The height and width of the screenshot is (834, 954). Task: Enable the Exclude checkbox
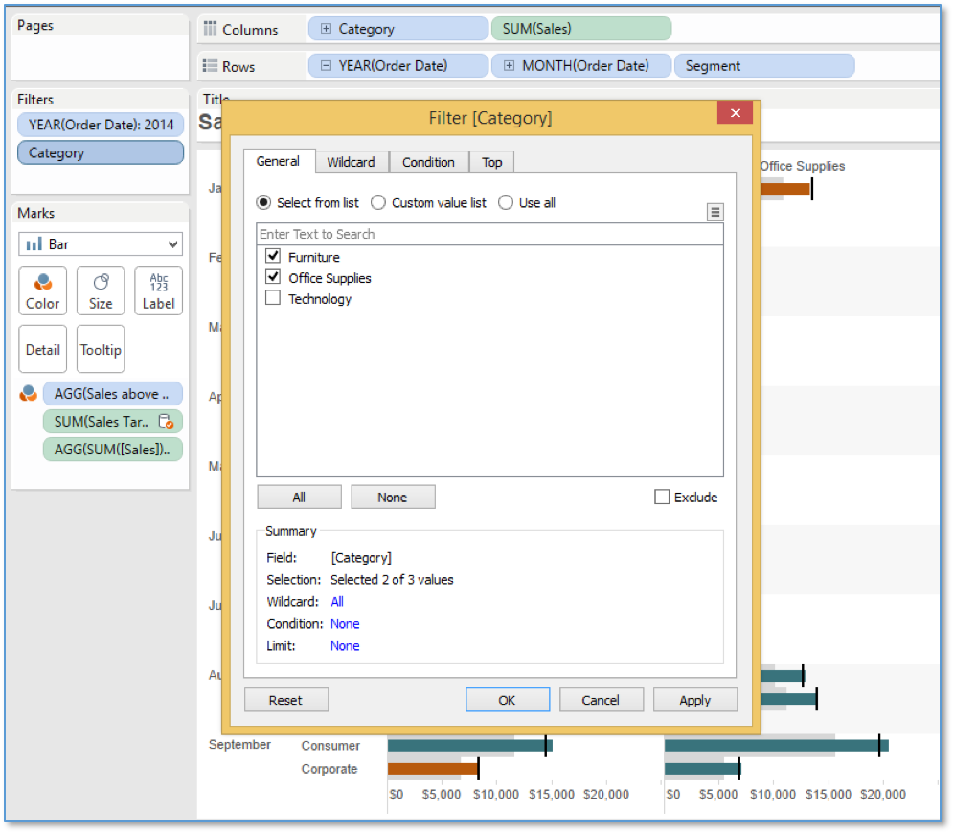661,497
